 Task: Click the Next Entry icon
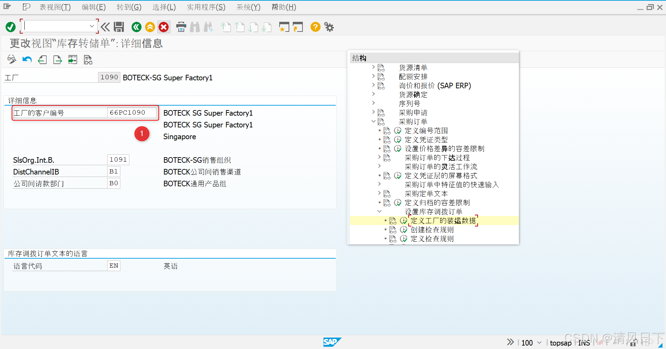point(58,60)
